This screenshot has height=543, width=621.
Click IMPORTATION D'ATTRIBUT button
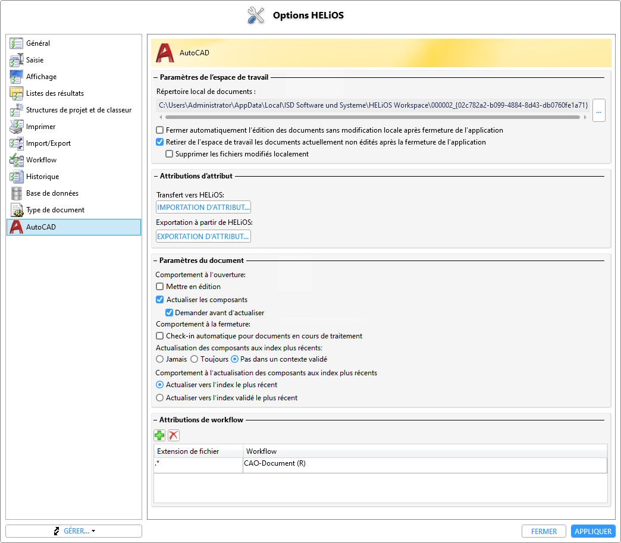(x=203, y=207)
